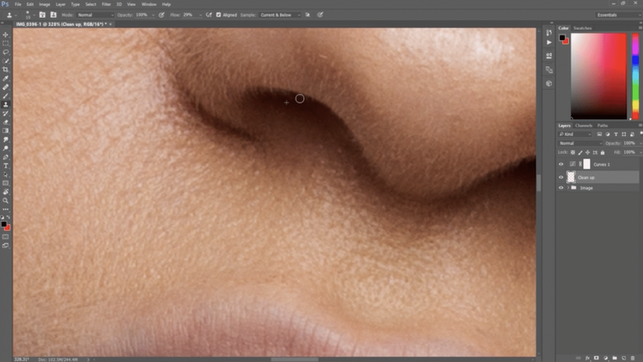The height and width of the screenshot is (362, 643).
Task: Open the Edit Toolbar ellipsis
Action: click(x=6, y=209)
